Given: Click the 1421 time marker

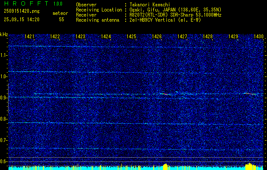Looking at the screenshot, I should 29,37.
